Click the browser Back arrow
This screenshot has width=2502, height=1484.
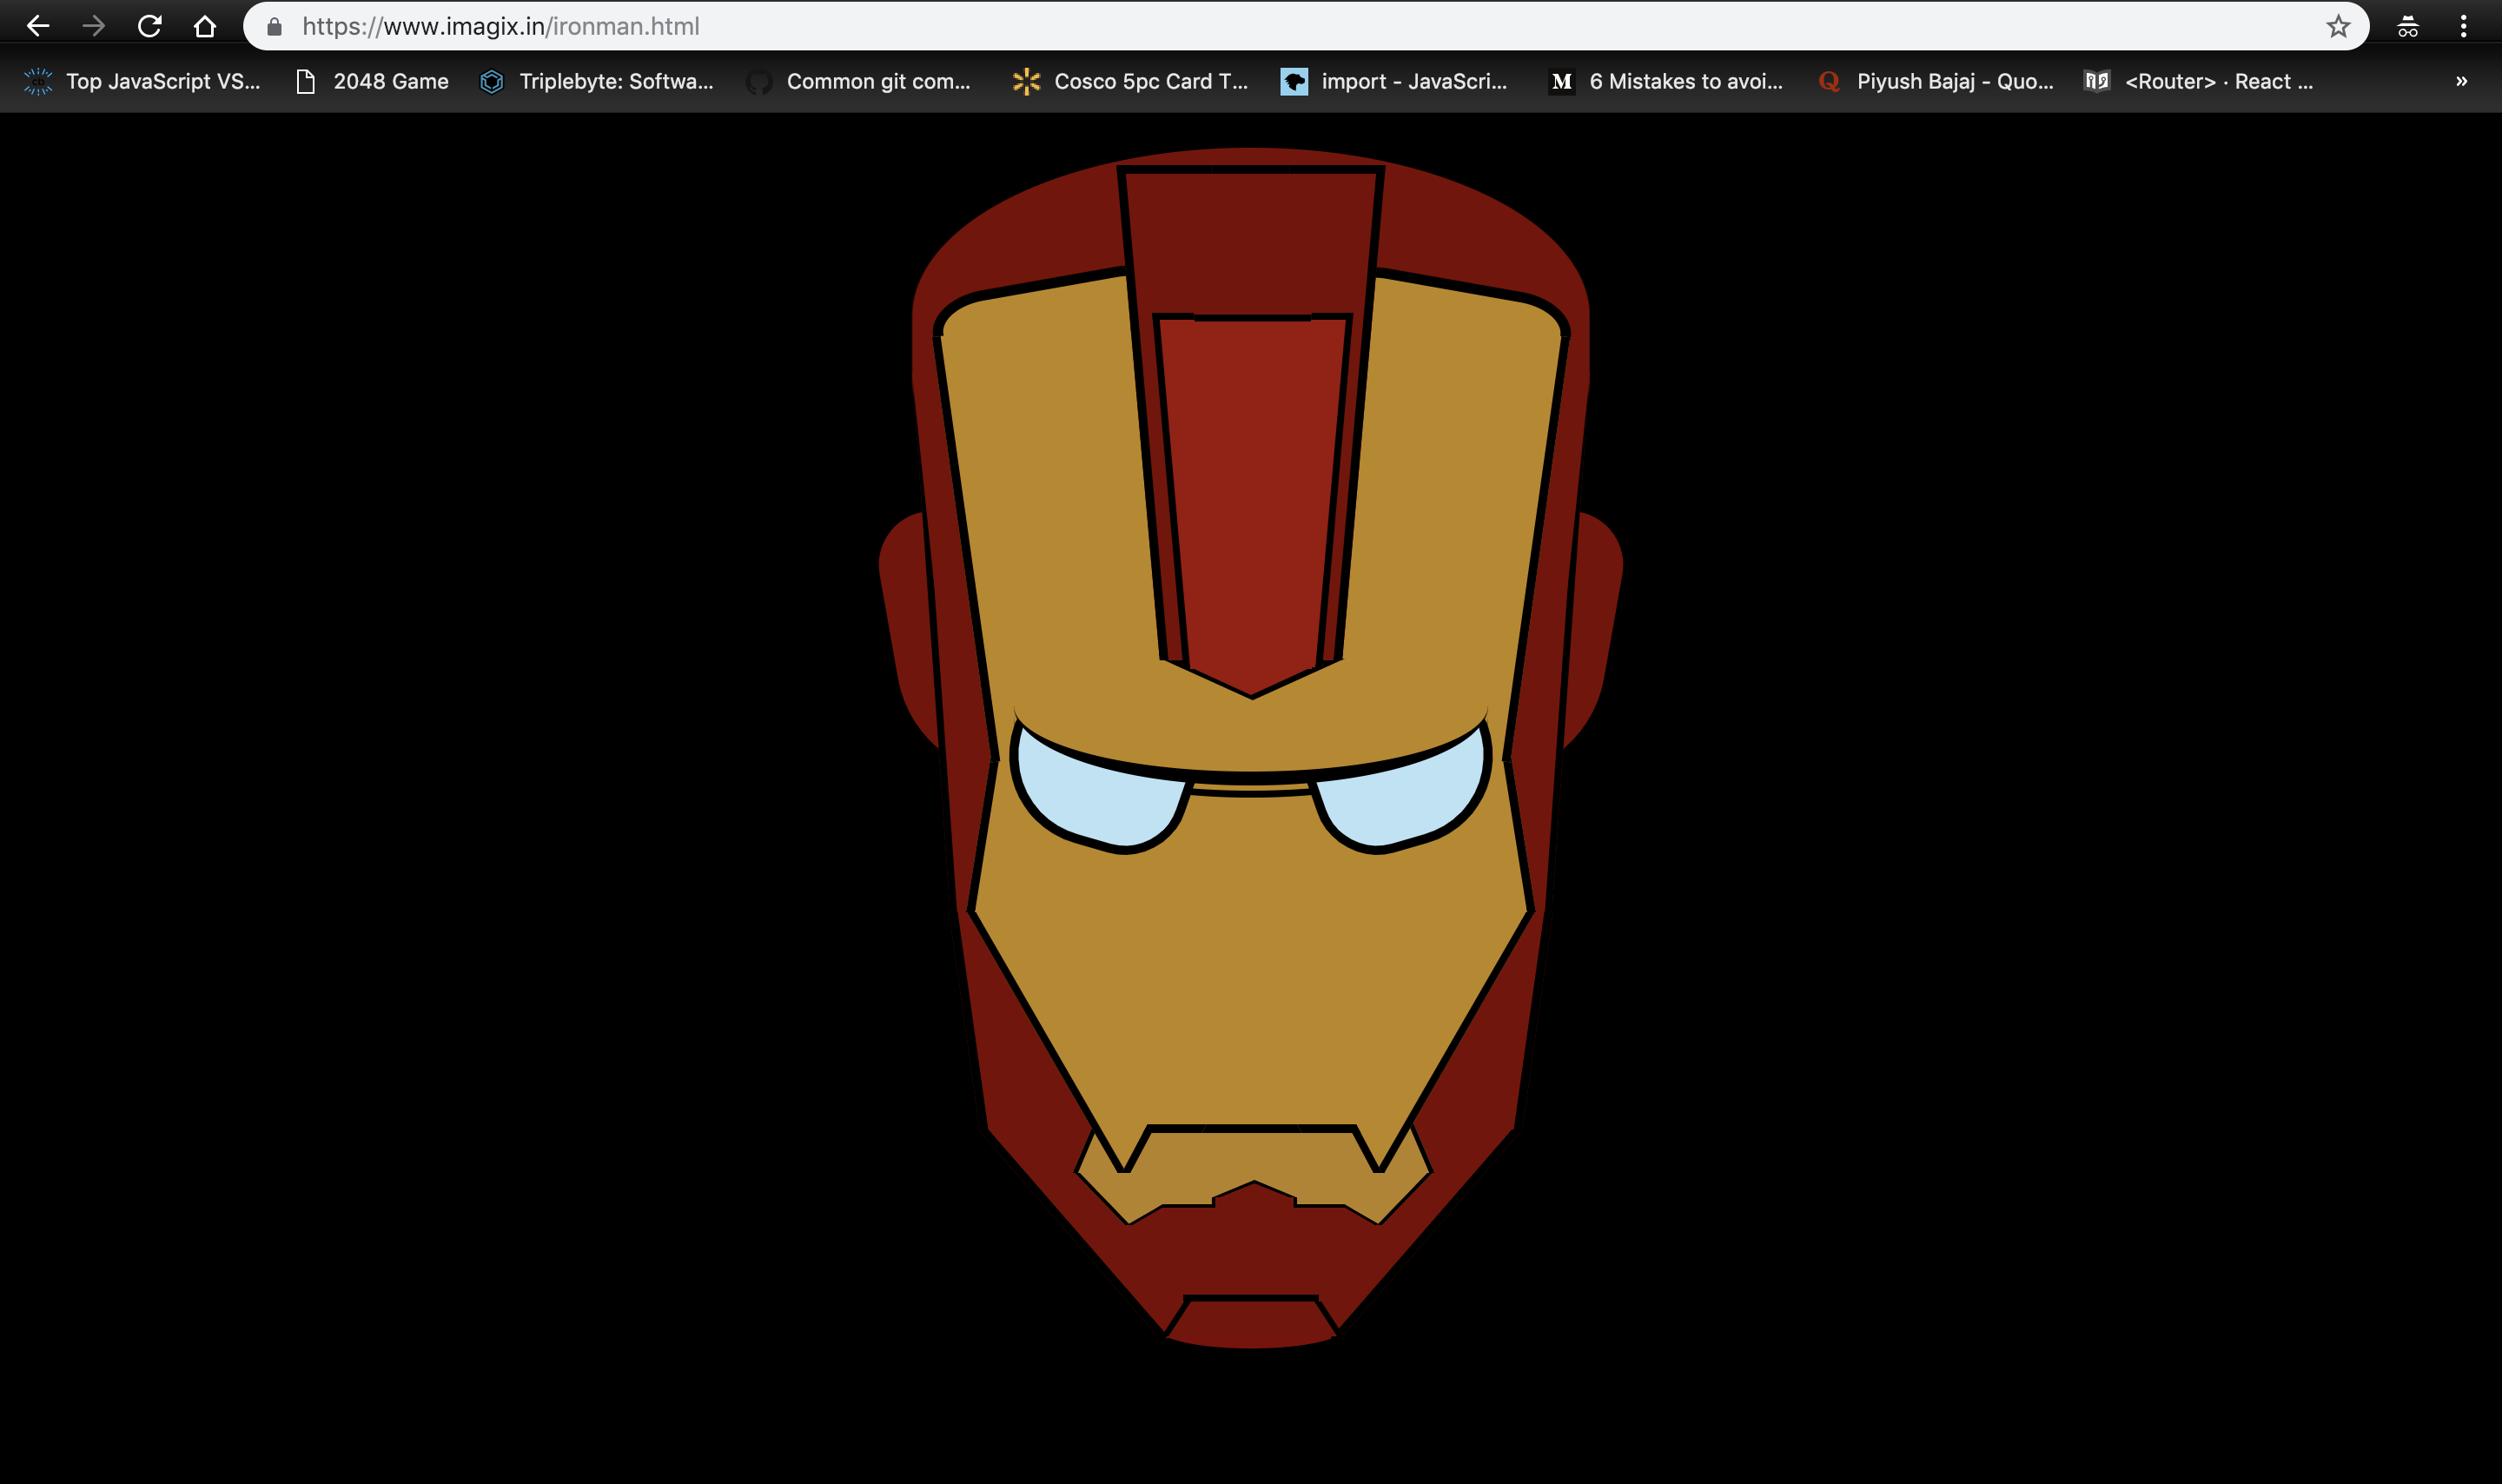[x=38, y=26]
